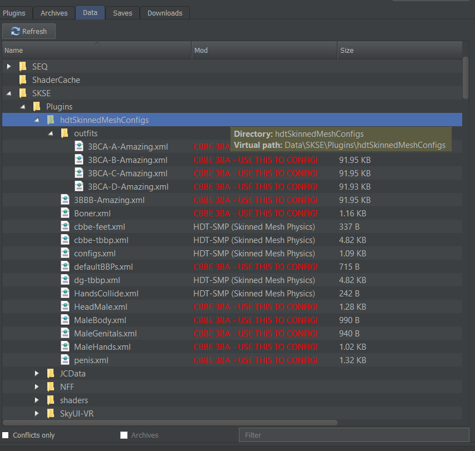Screen dimensions: 475x451
Task: Click the 3BCA-D-Amazing.xml file icon
Action: 79,186
